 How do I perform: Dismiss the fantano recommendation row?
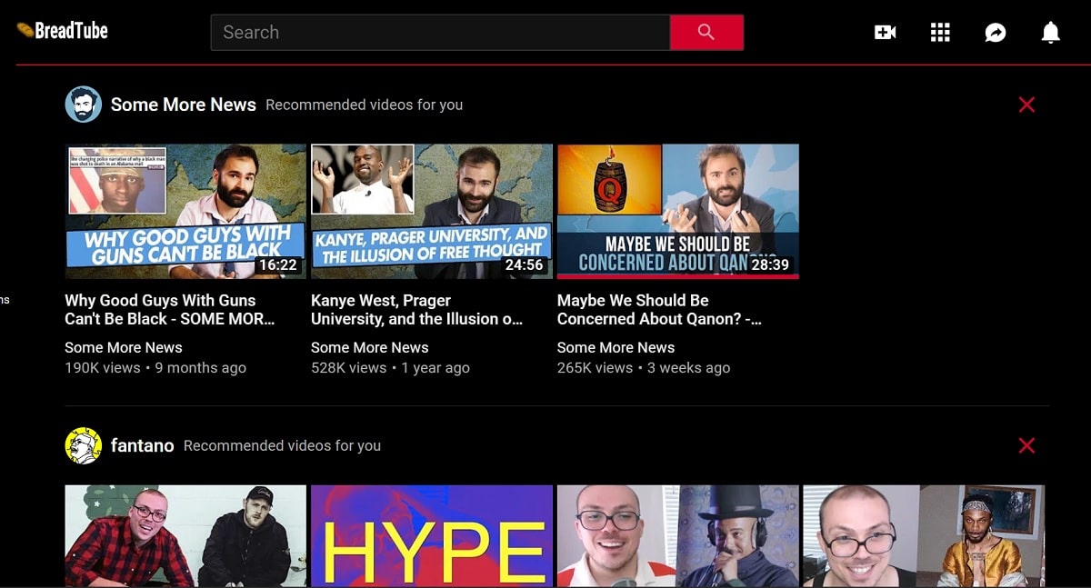[1026, 445]
